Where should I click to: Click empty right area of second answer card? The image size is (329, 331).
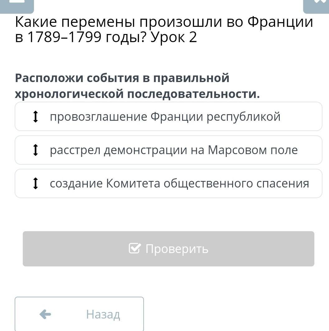(310, 150)
